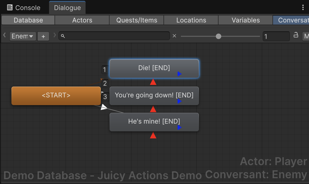This screenshot has height=184, width=309.
Task: Clear the search field with the X icon
Action: tap(175, 36)
